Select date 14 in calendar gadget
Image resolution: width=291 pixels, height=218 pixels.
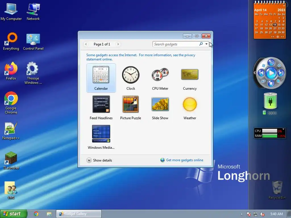coord(275,25)
